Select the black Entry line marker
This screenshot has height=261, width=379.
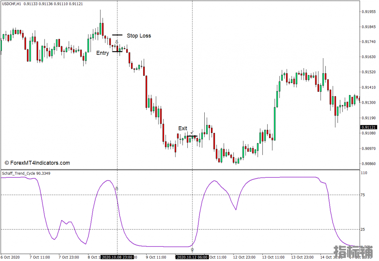(117, 51)
